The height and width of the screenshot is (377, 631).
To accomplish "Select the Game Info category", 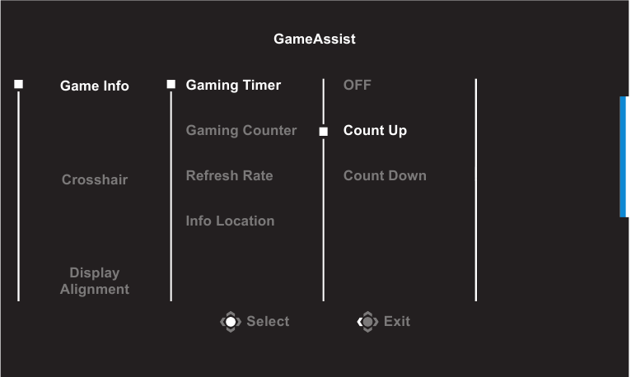I will point(95,86).
